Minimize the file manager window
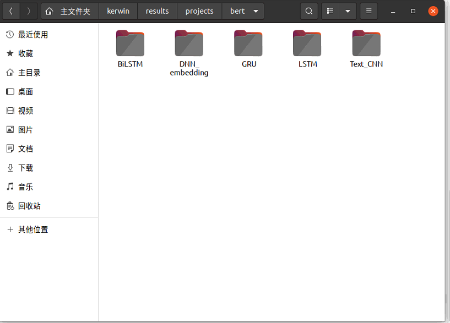This screenshot has width=450, height=323. pyautogui.click(x=393, y=11)
